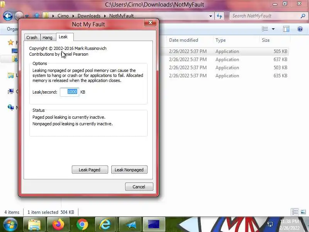Open the paper plane taskbar app
This screenshot has width=309, height=232.
point(130,224)
